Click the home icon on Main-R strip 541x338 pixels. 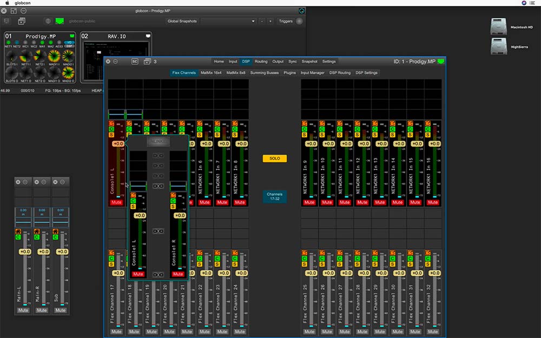point(37,231)
